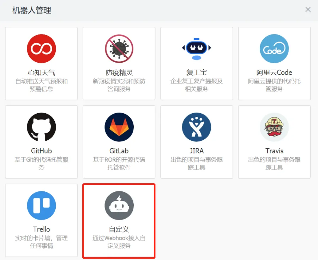Click the GitHub label text
Viewport: 318px width, 260px height.
(x=41, y=151)
